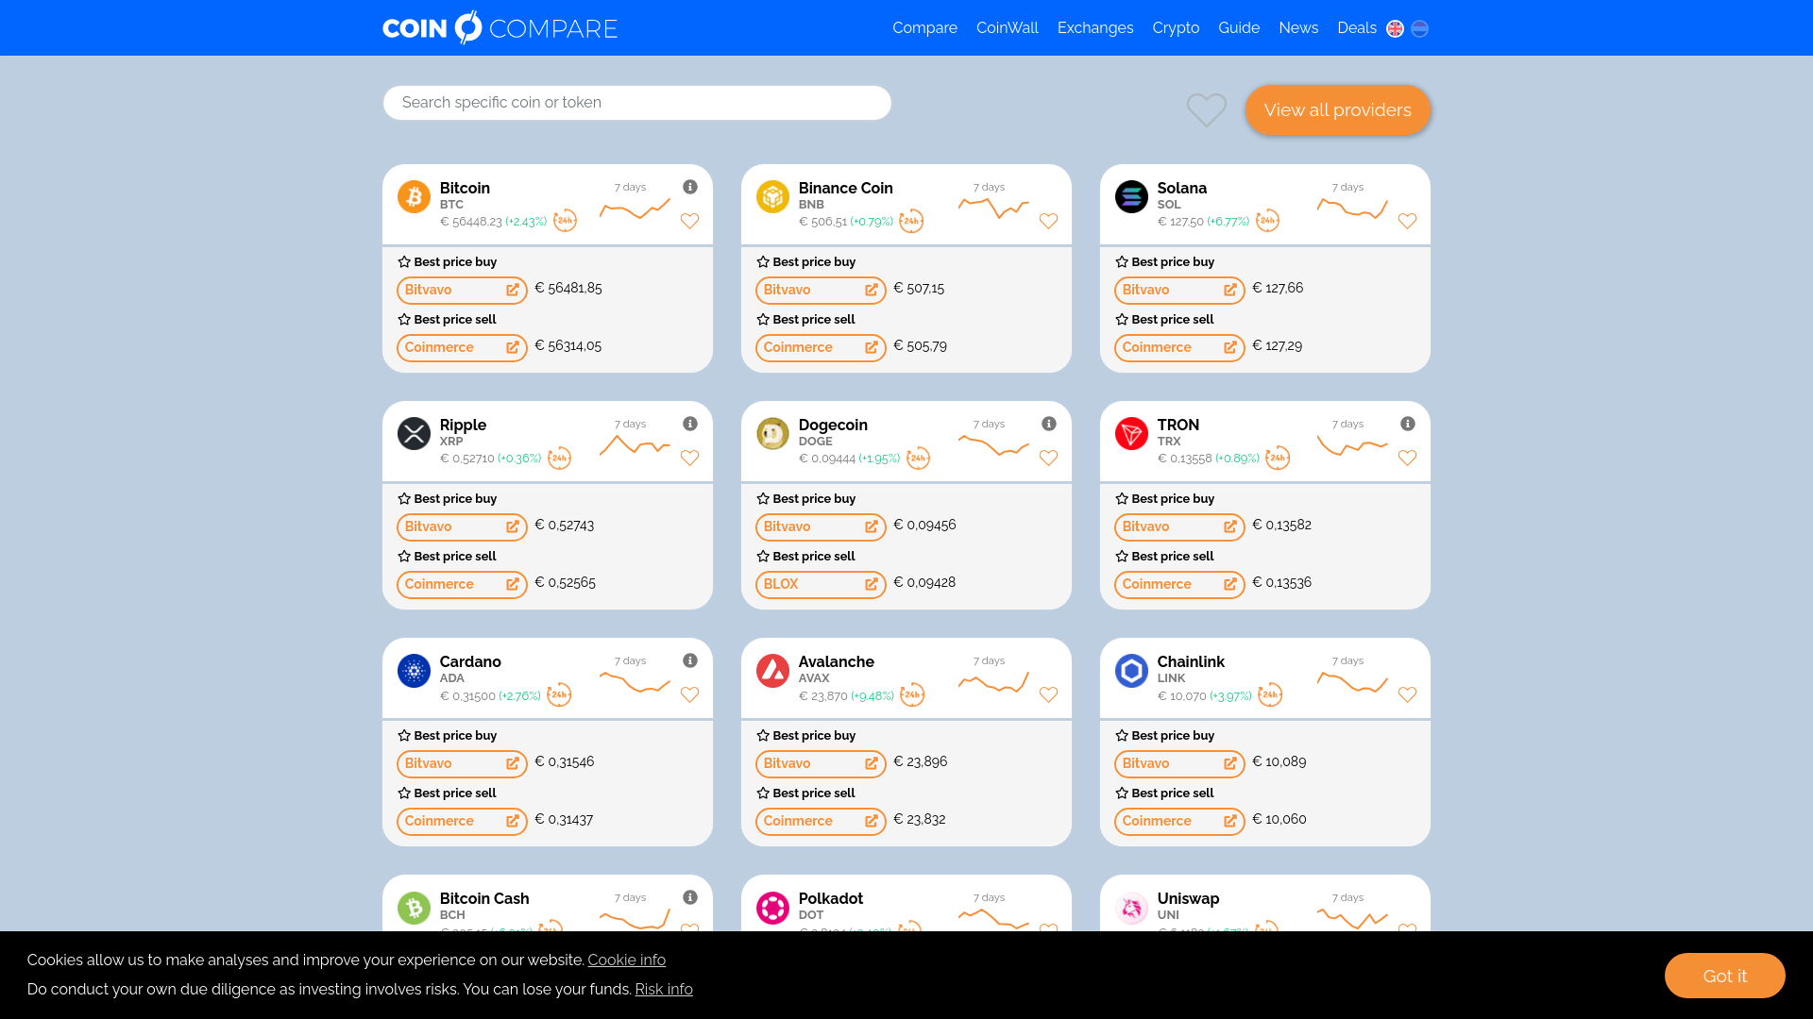Click the Ripple 24h change icon
Viewport: 1813px width, 1019px height.
click(x=560, y=458)
